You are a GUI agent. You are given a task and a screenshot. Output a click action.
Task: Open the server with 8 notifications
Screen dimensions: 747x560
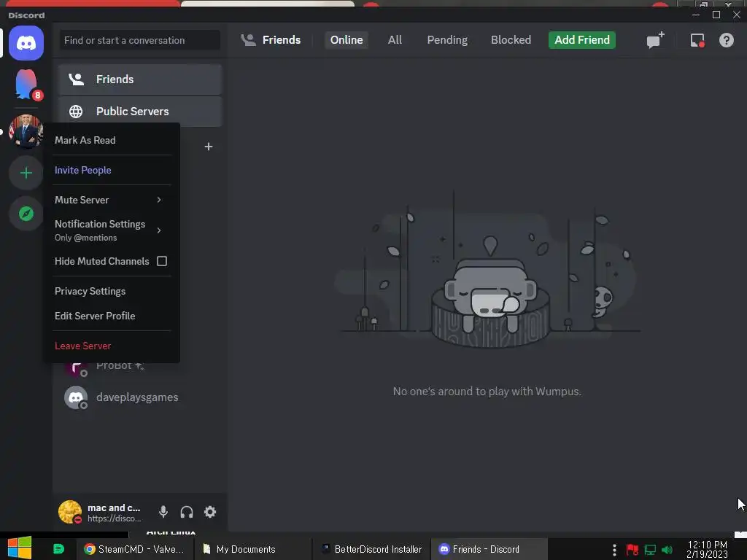pyautogui.click(x=26, y=85)
